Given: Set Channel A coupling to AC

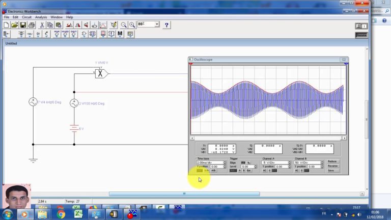Looking at the screenshot, I should [265, 171].
